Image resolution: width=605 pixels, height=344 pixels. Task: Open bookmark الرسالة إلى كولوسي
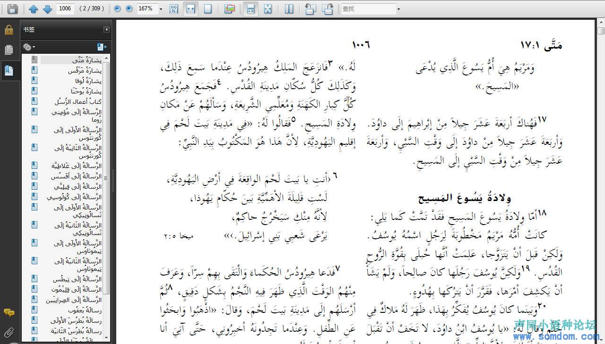(x=74, y=197)
